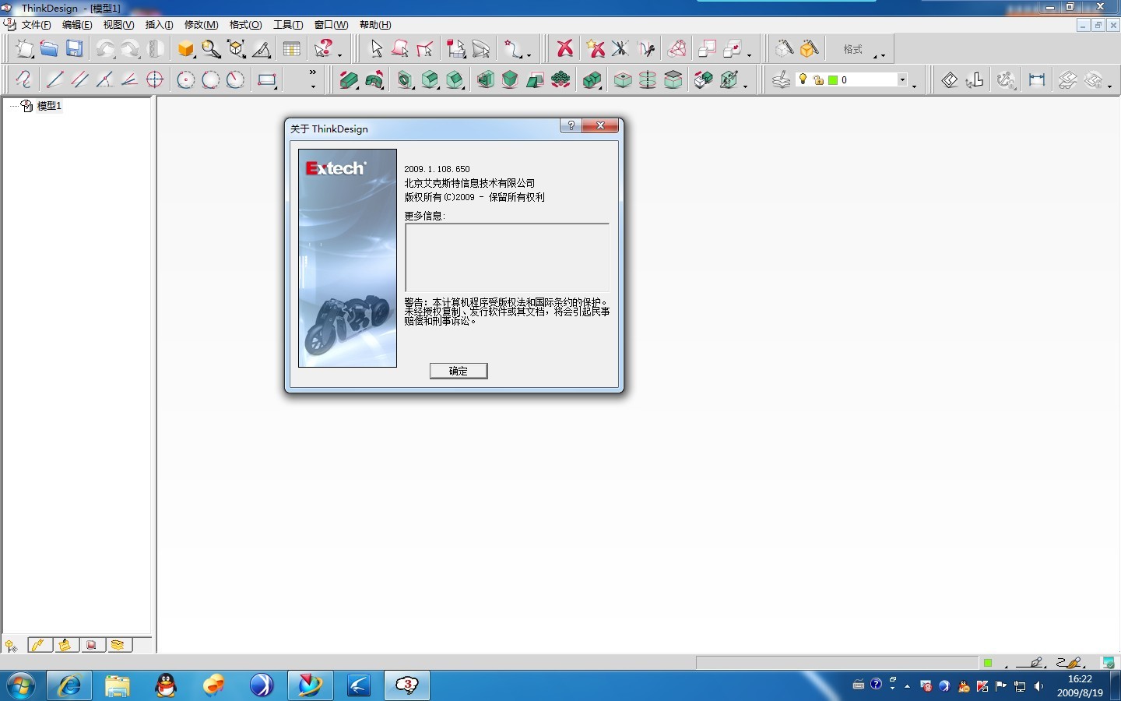Open the Windows Start menu
This screenshot has height=701, width=1121.
click(x=21, y=686)
